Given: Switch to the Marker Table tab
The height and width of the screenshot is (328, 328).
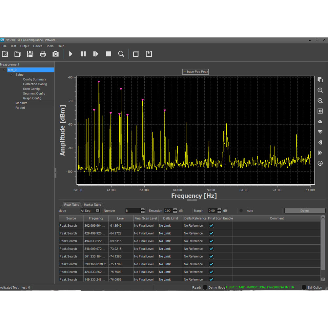Looking at the screenshot, I should tap(92, 205).
